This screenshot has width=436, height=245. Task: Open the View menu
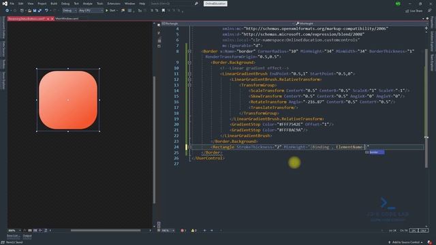pos(30,3)
